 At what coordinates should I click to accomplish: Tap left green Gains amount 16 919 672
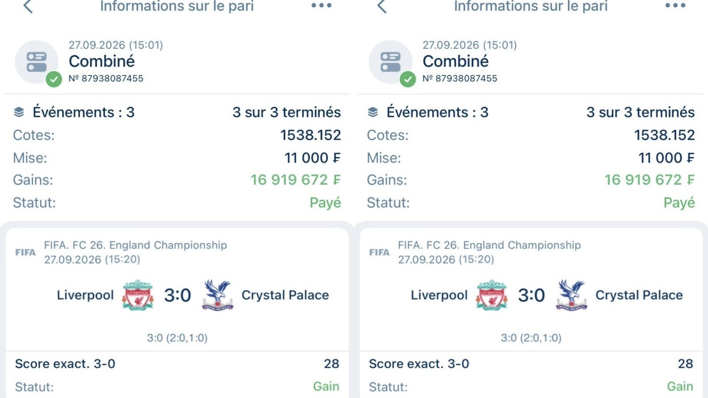296,180
